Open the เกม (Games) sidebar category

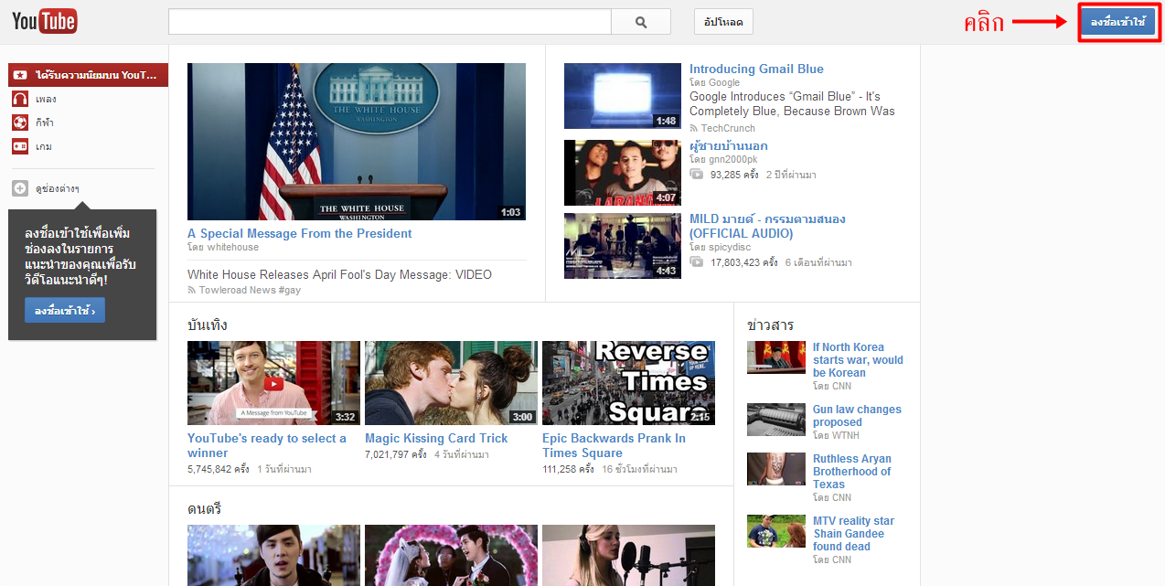pos(44,146)
